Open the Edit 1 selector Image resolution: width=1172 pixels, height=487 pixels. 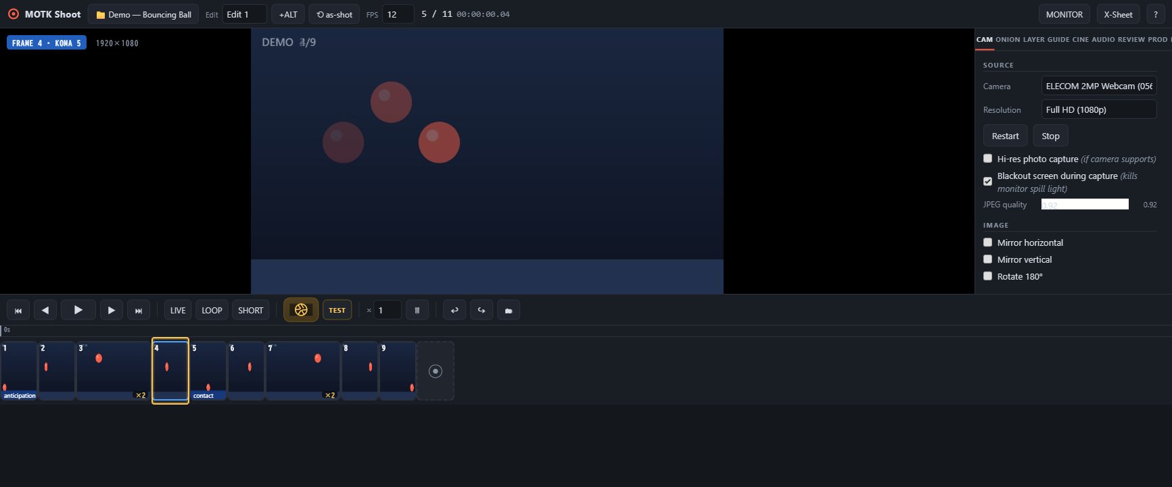tap(244, 14)
